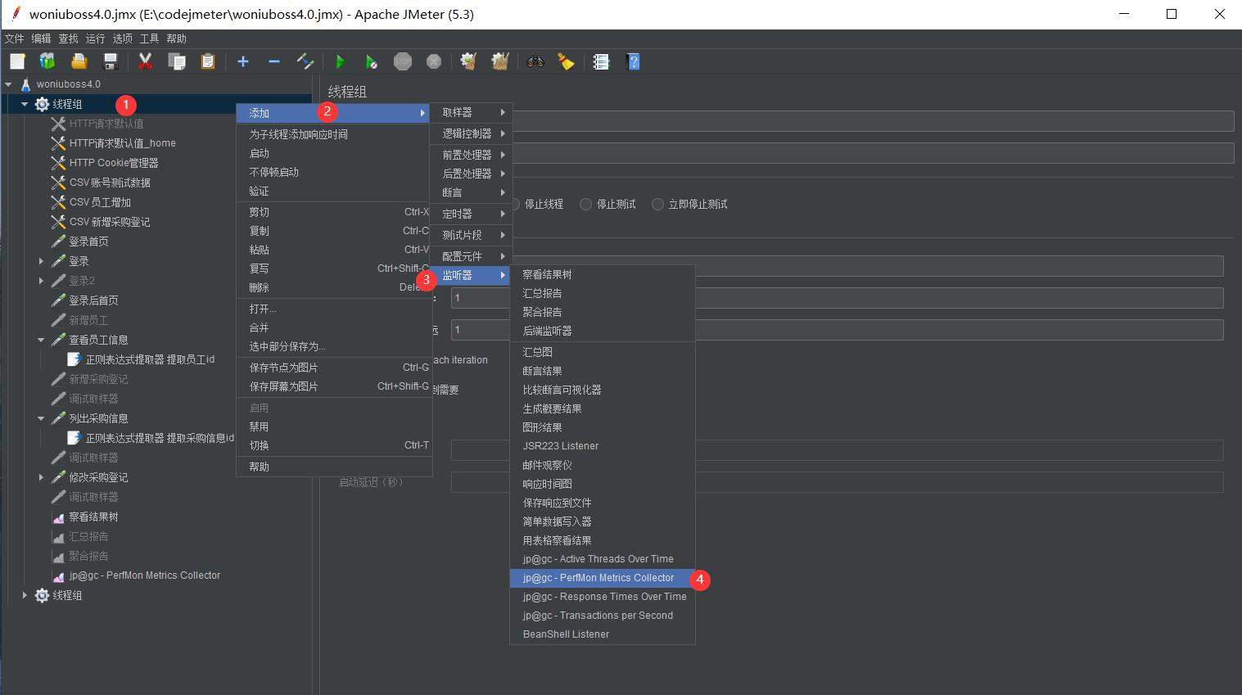Viewport: 1242px width, 695px height.
Task: Click the Clear results broom-gear icon
Action: (468, 61)
